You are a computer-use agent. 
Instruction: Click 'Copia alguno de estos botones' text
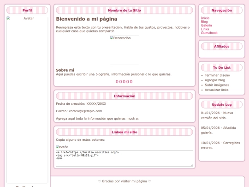[81, 140]
